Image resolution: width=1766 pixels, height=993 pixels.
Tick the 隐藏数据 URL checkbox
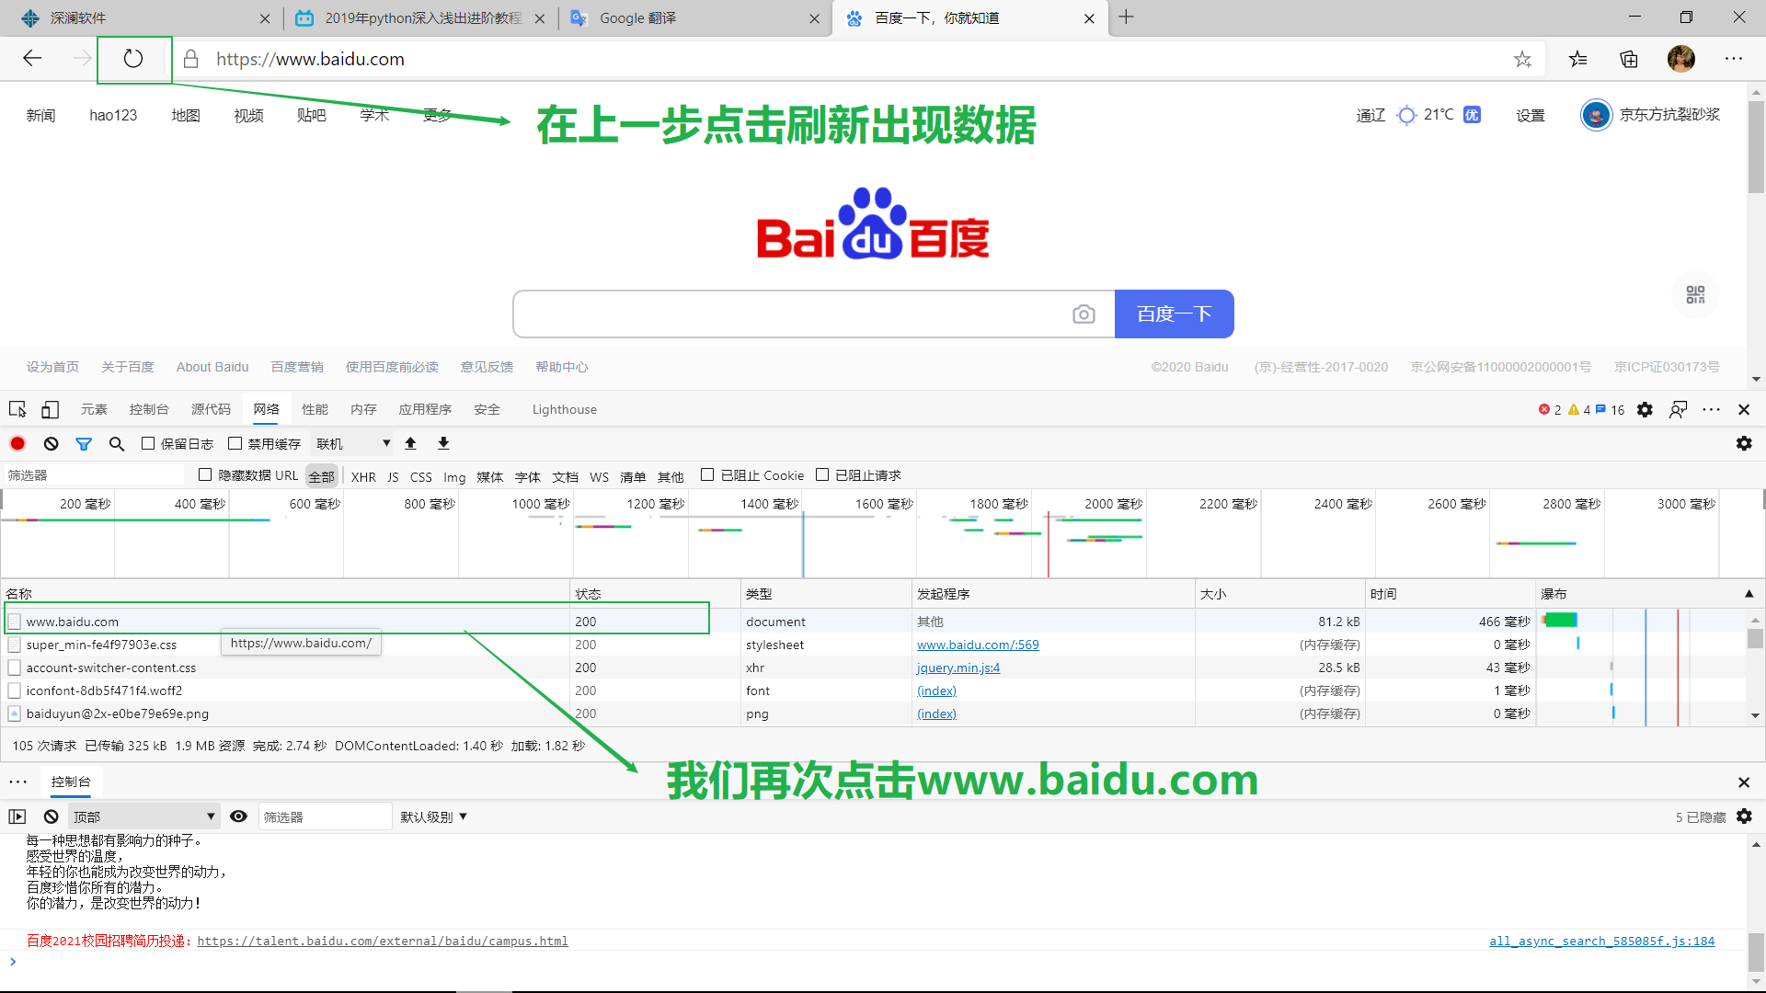[x=205, y=474]
